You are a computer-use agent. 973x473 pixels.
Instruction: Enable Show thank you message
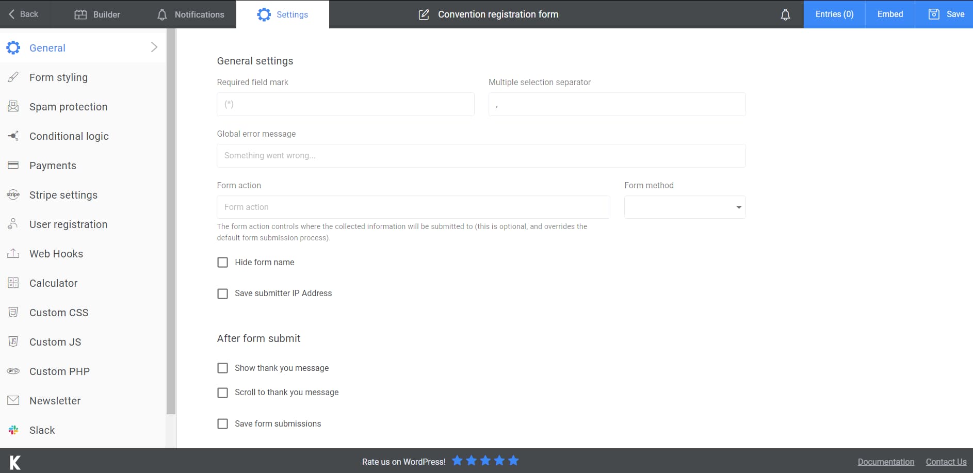click(222, 368)
